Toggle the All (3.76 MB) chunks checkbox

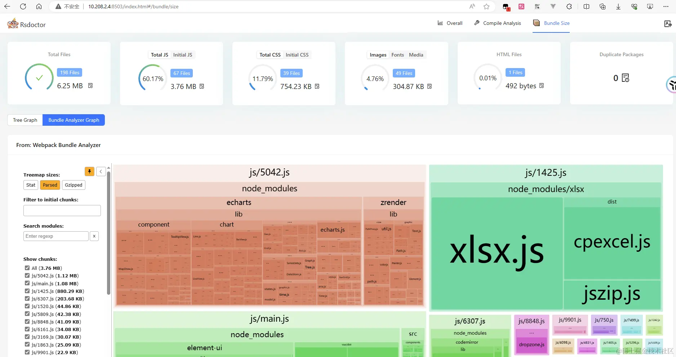pyautogui.click(x=27, y=268)
